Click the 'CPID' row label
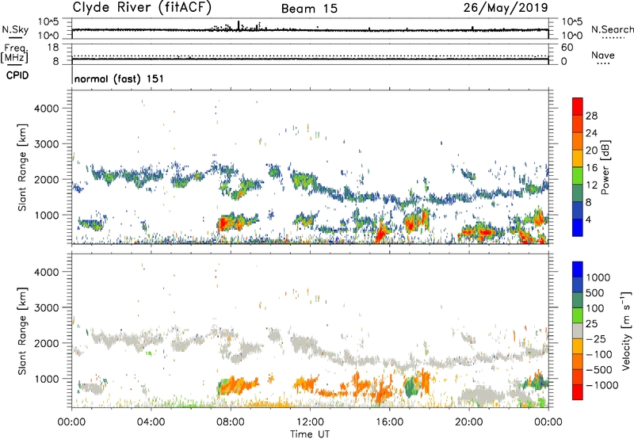634x439 pixels. [17, 75]
